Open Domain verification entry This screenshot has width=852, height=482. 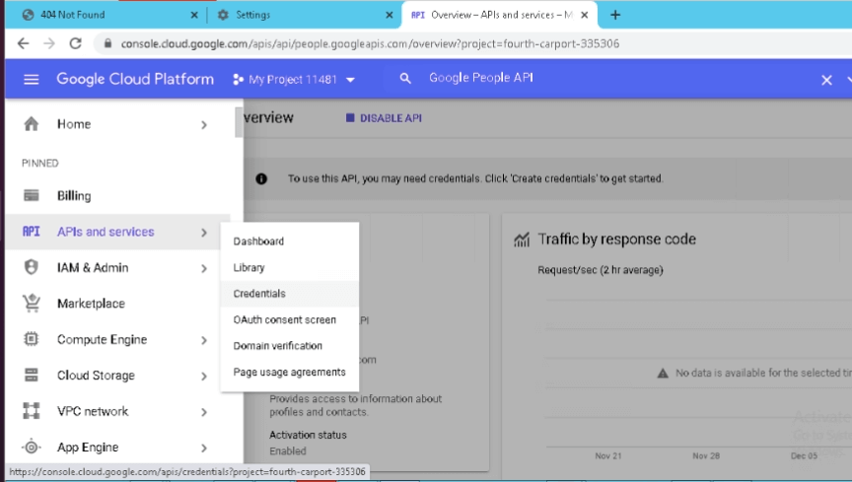(290, 346)
